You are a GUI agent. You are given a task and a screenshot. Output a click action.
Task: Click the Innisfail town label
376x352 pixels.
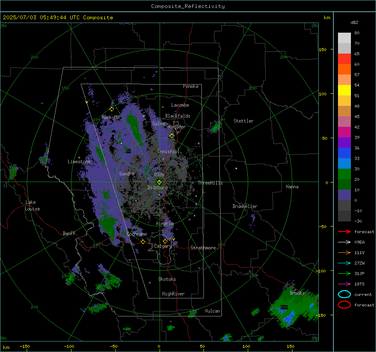[168, 152]
